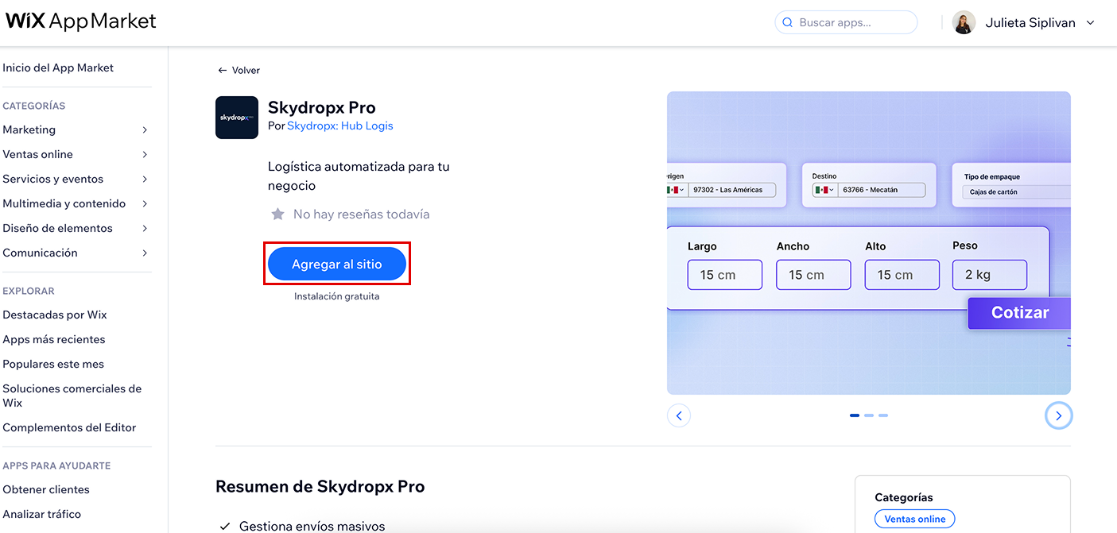The width and height of the screenshot is (1117, 533).
Task: Expand the user account dropdown chevron
Action: (x=1090, y=22)
